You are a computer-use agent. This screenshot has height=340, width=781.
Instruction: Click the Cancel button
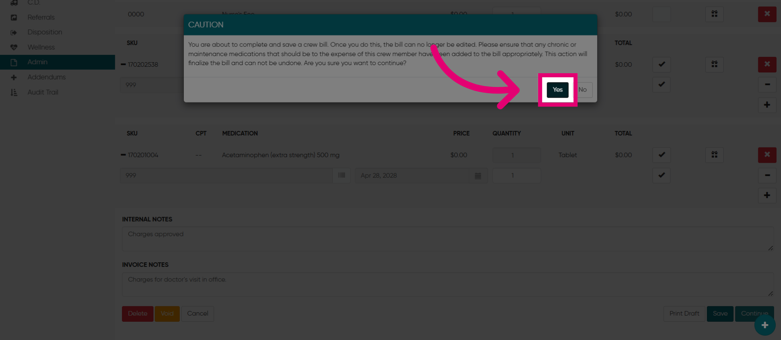(198, 314)
